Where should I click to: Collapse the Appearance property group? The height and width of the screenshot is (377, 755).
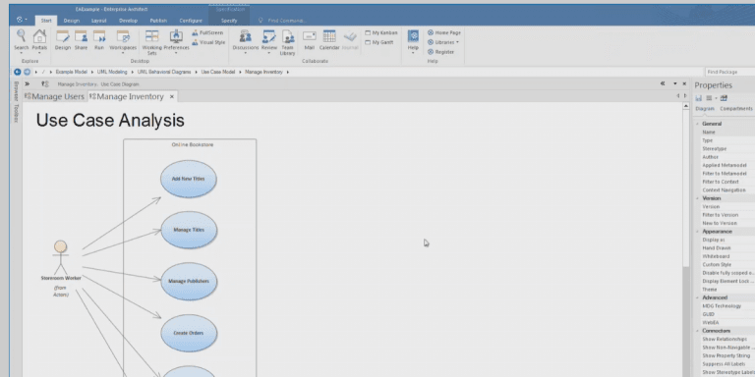697,232
